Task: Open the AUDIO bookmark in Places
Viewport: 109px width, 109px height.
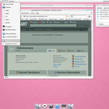Action: pos(11,23)
